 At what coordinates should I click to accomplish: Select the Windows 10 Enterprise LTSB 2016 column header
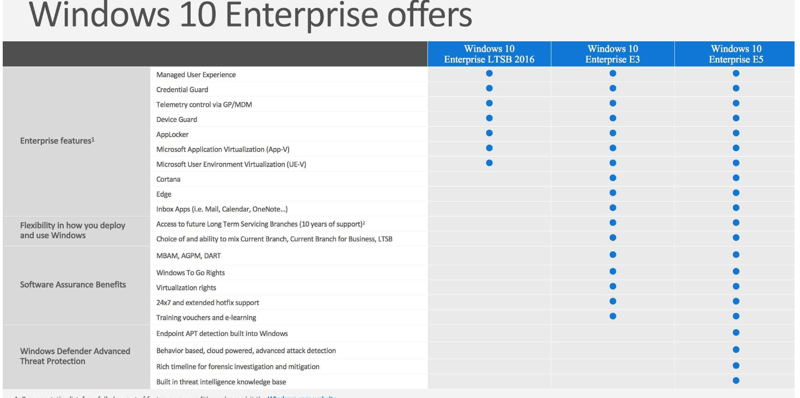coord(489,54)
